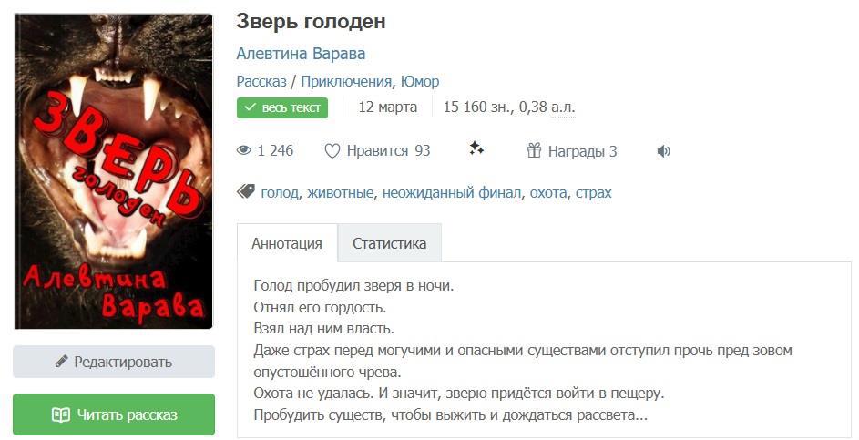Open the Юмор genre link
The height and width of the screenshot is (440, 859).
(420, 81)
